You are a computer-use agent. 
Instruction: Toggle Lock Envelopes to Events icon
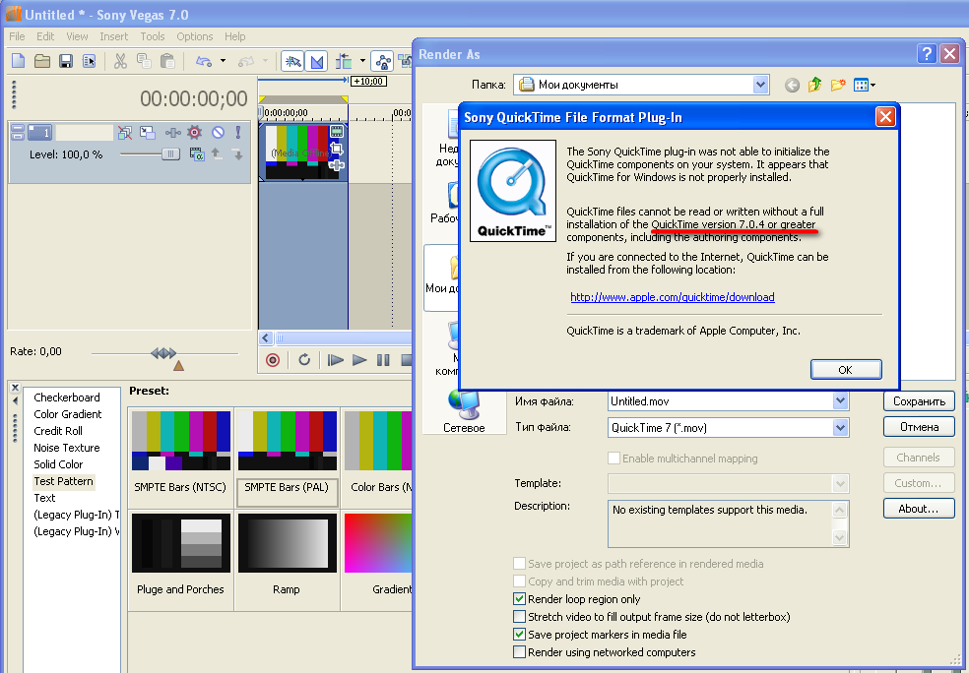[382, 61]
